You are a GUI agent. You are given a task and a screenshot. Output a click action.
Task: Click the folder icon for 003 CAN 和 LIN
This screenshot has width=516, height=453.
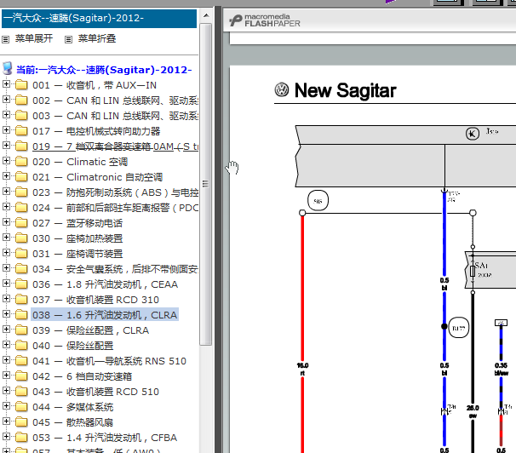tap(21, 115)
